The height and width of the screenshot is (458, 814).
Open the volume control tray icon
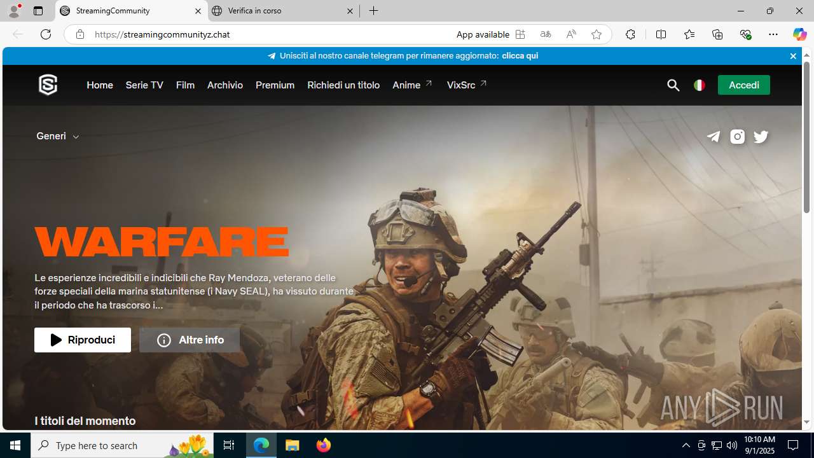[732, 445]
